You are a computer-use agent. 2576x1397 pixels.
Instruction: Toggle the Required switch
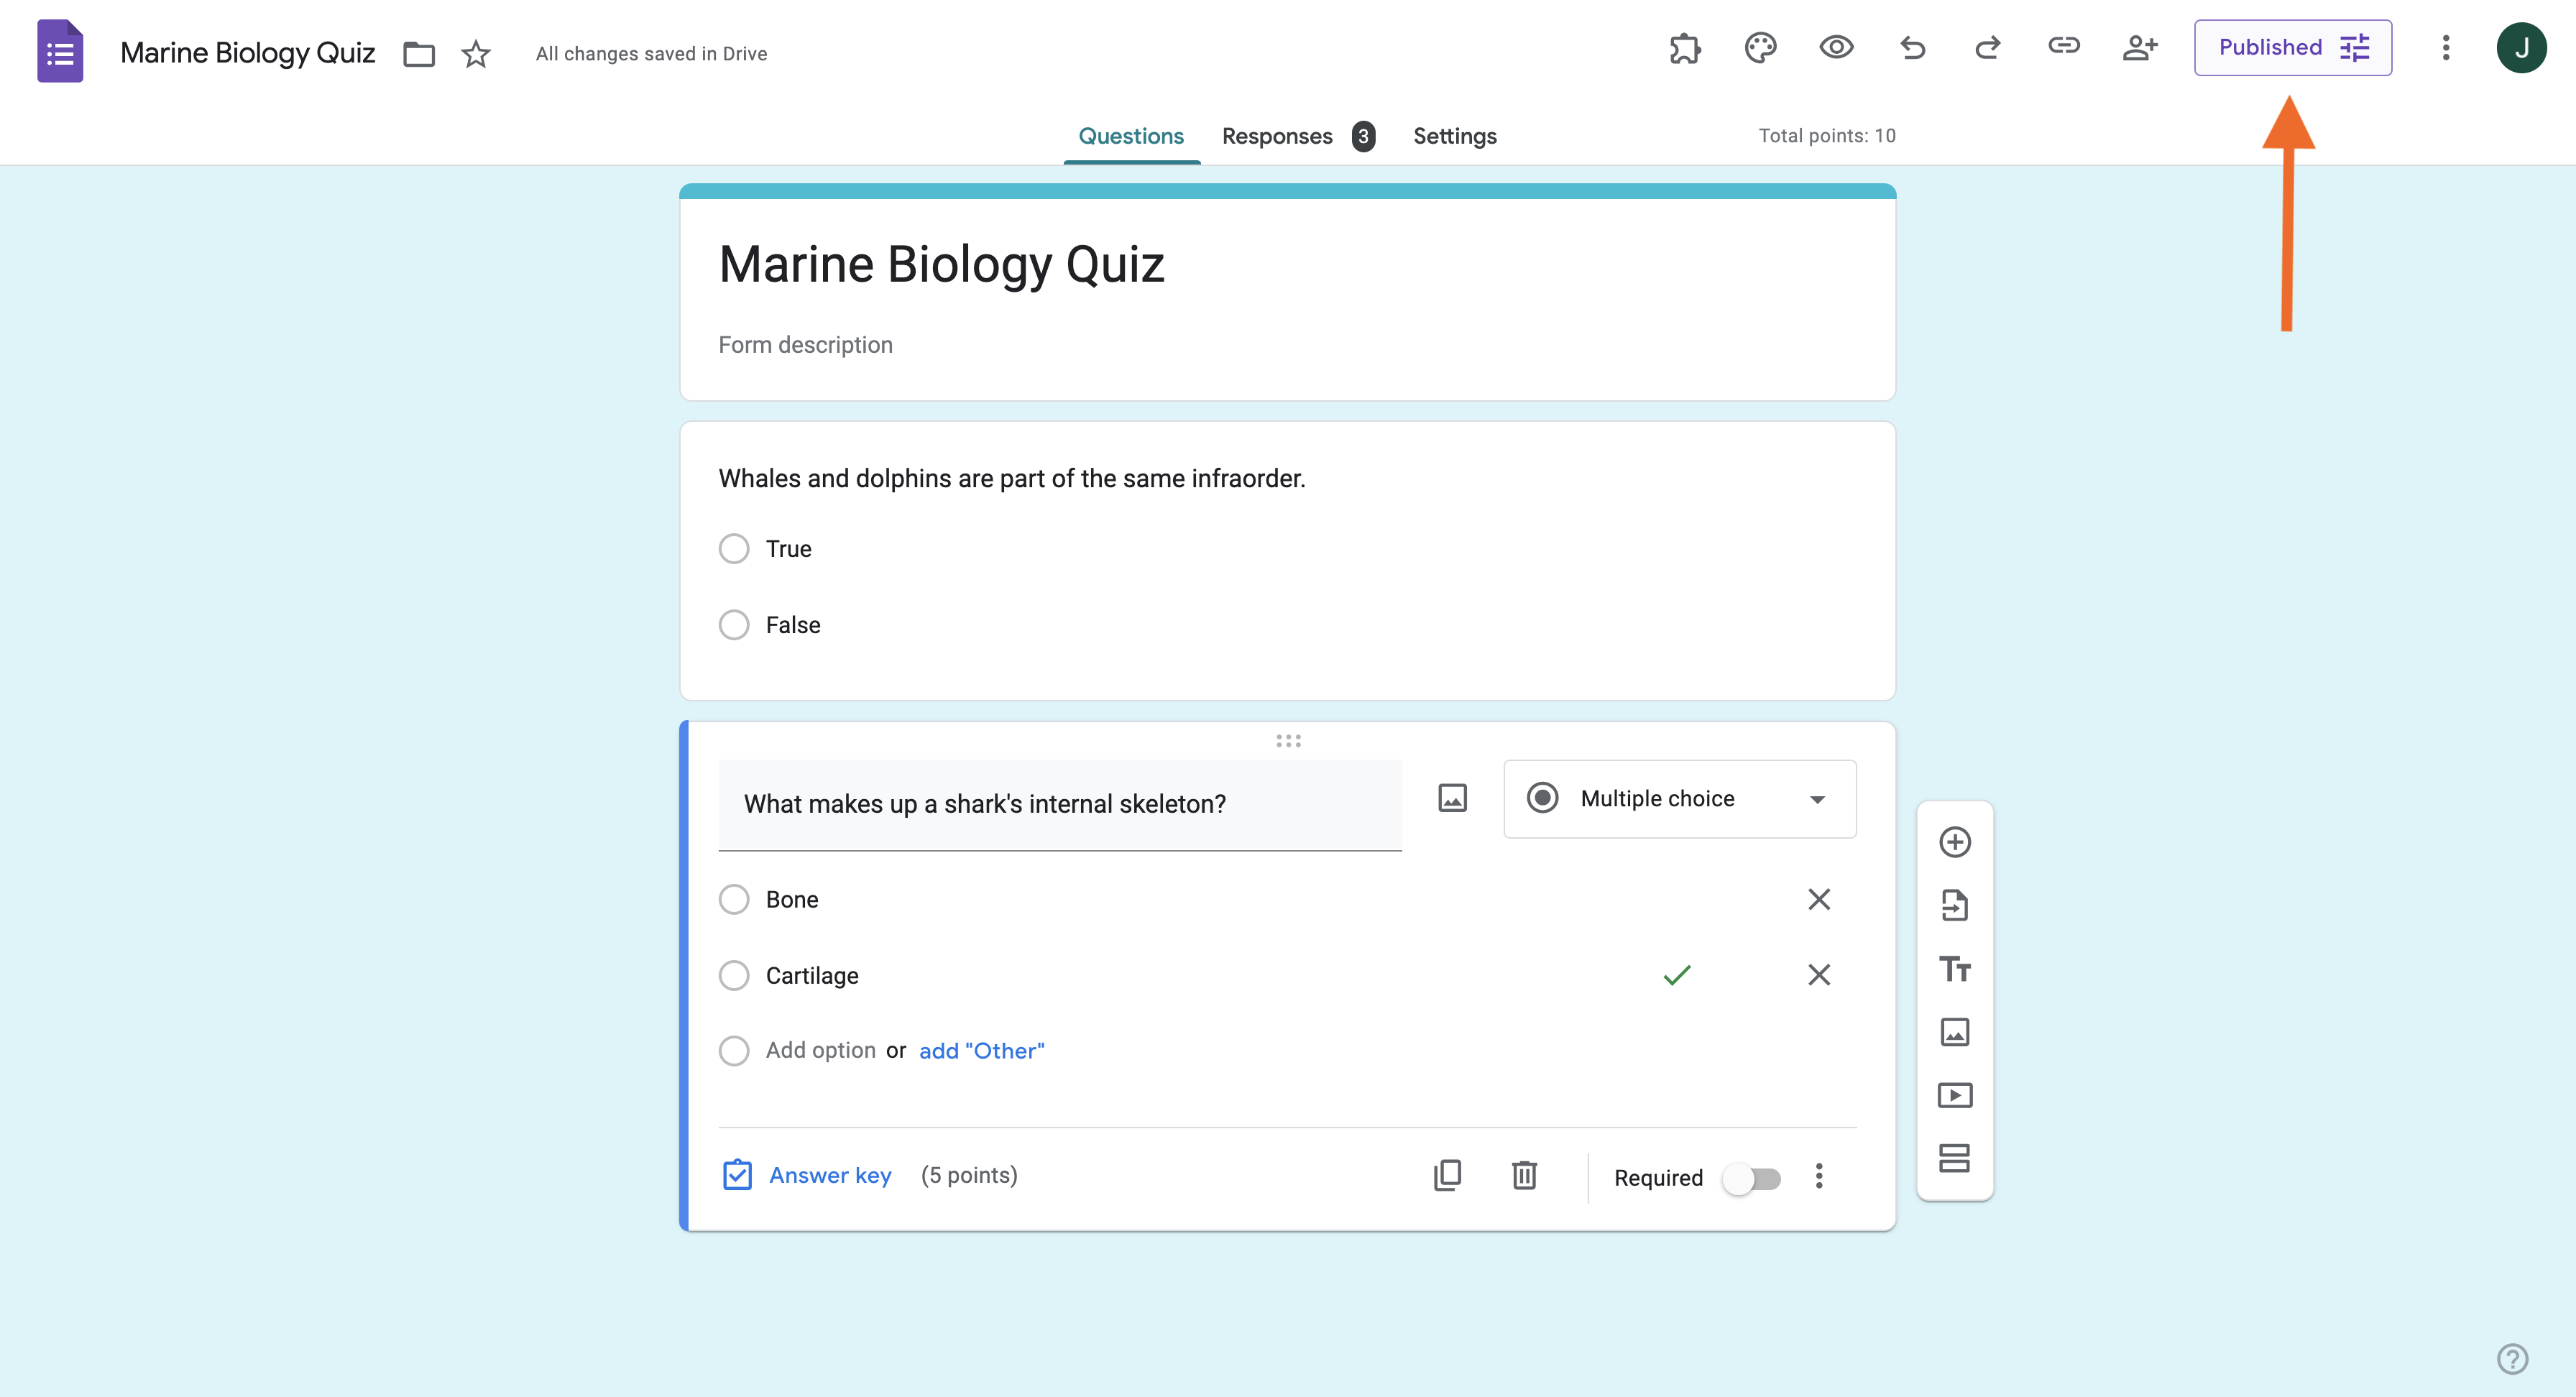coord(1751,1178)
